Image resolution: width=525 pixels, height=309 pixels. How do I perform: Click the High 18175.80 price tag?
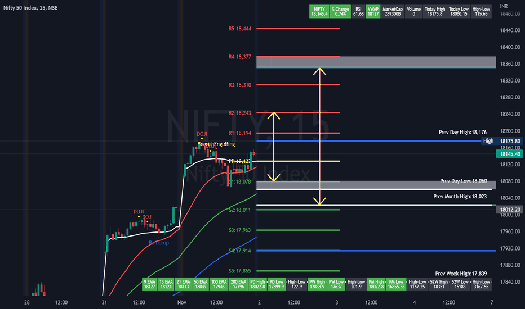click(x=501, y=141)
